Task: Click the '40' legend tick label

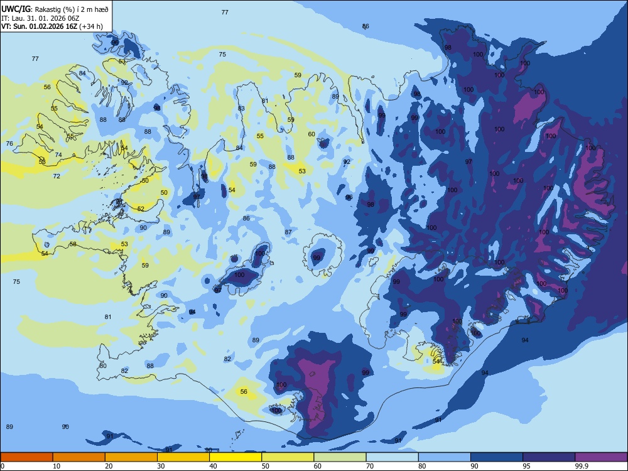Action: point(213,466)
